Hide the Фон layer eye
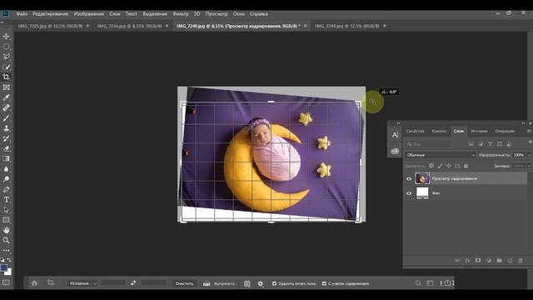 tap(409, 193)
